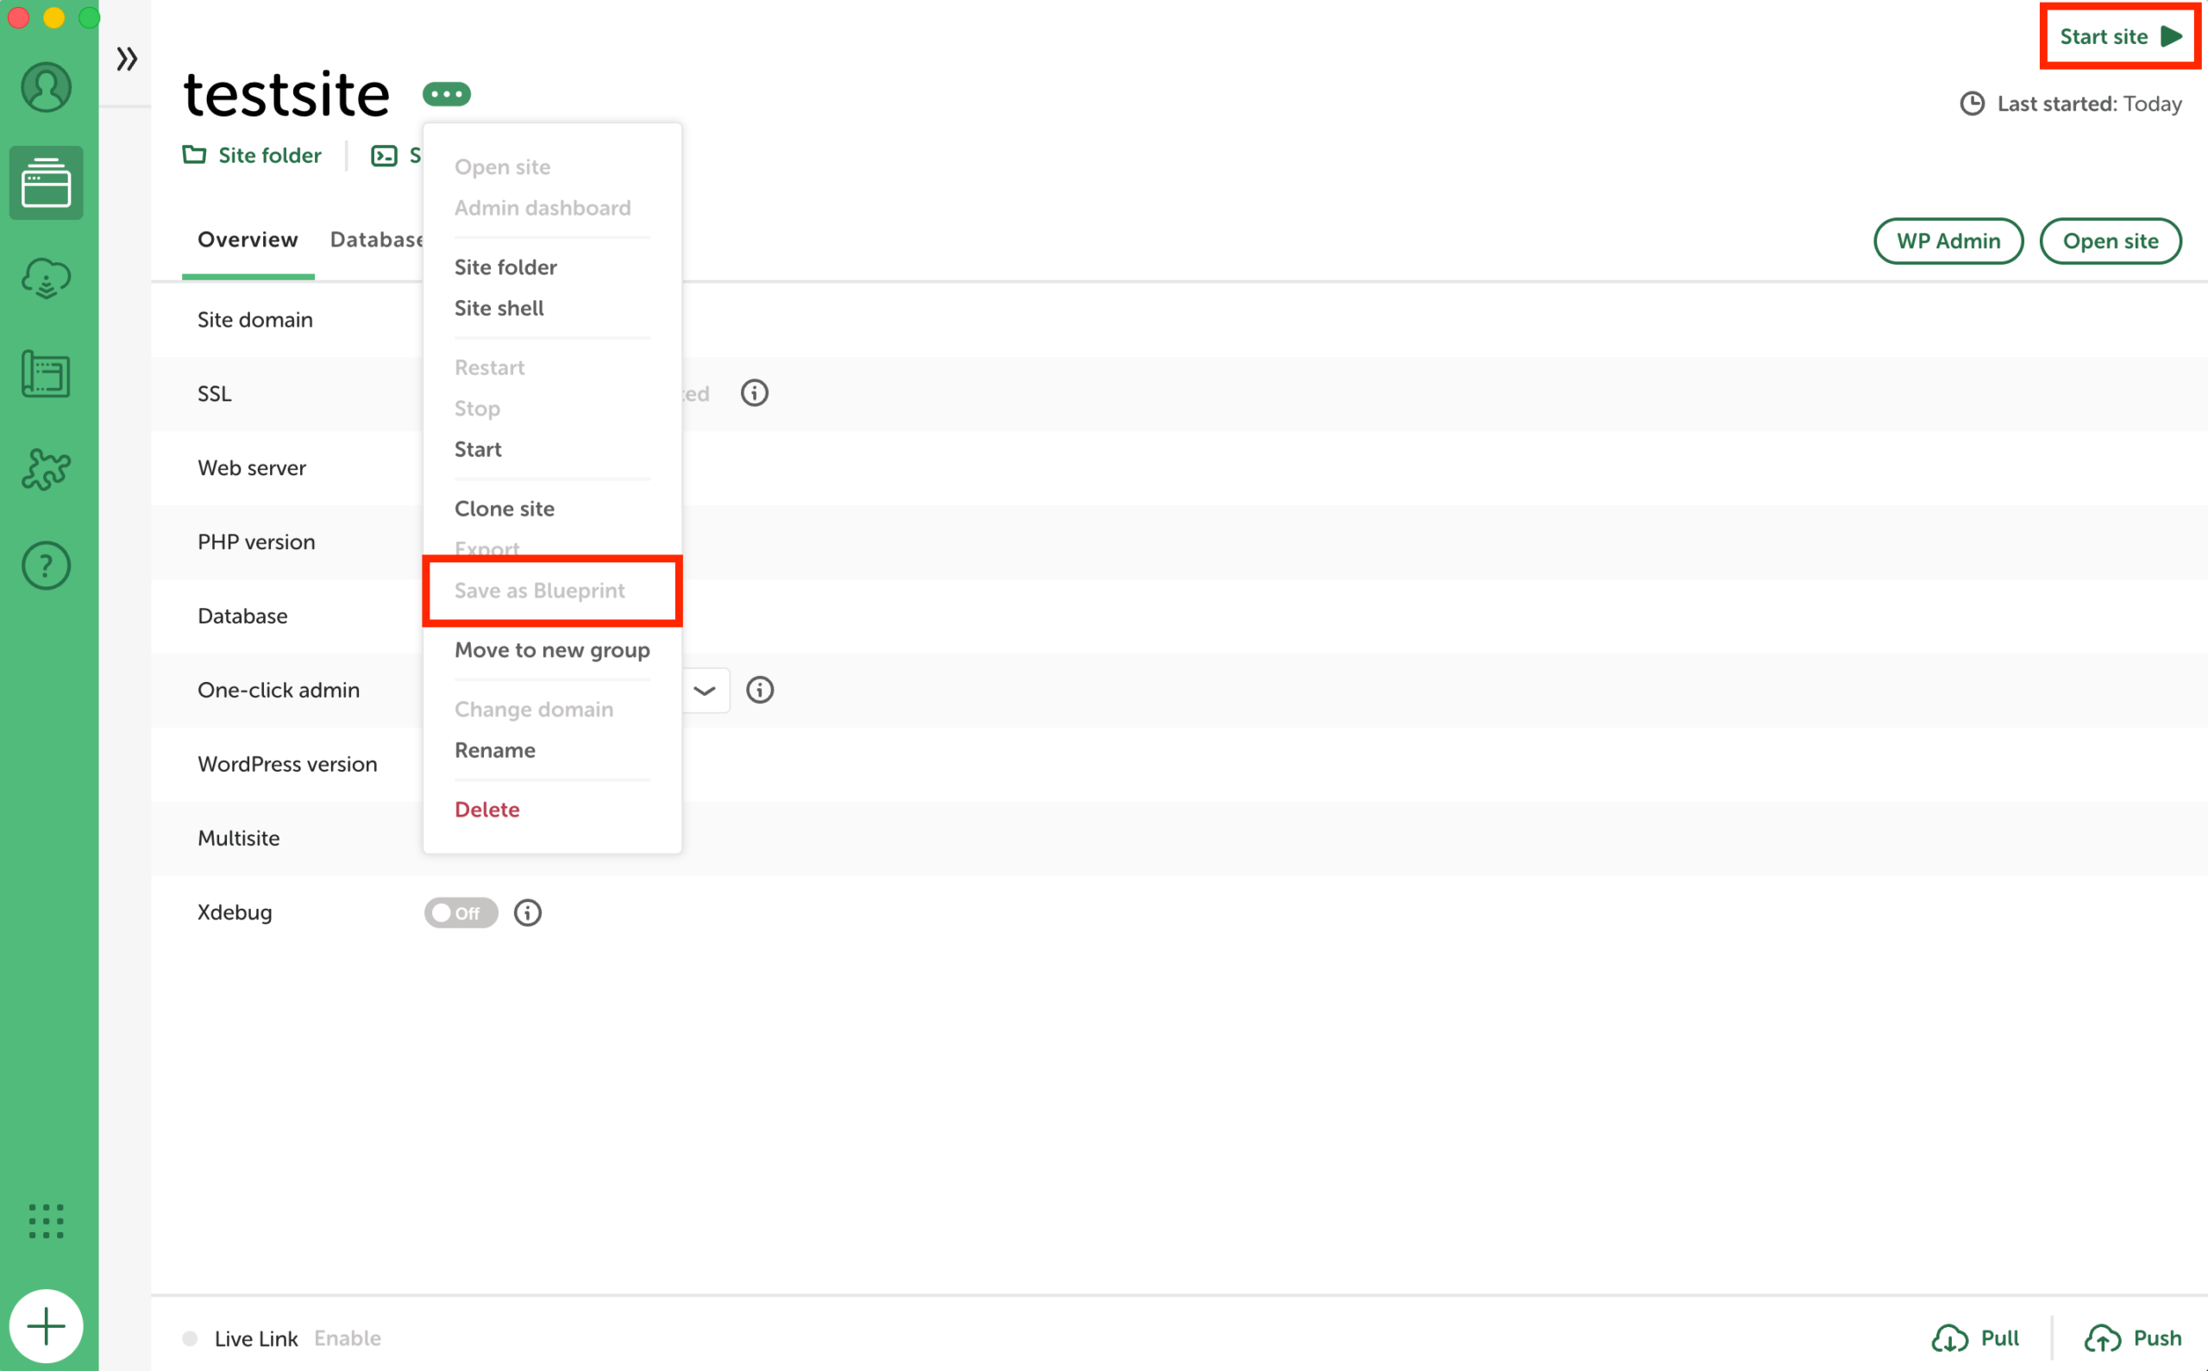The height and width of the screenshot is (1371, 2208).
Task: Click the site shell terminal icon
Action: click(385, 156)
